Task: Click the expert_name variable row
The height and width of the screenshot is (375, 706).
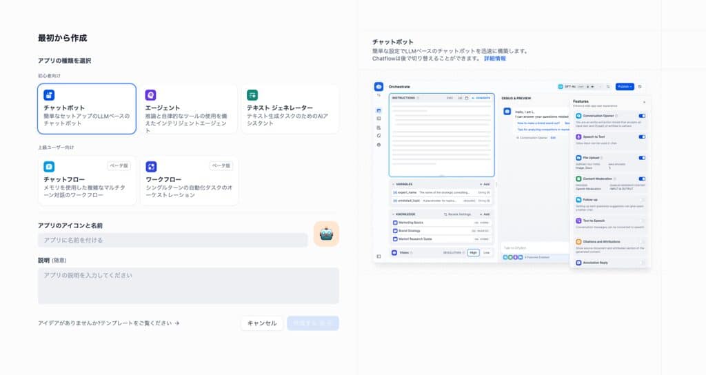Action: 441,192
